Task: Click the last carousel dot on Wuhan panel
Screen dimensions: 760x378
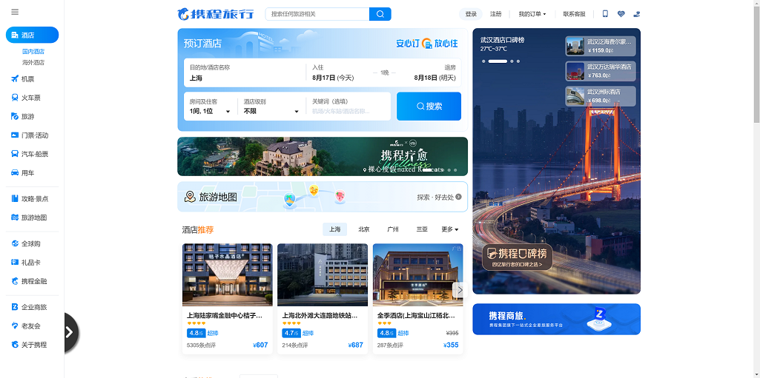Action: (x=518, y=61)
